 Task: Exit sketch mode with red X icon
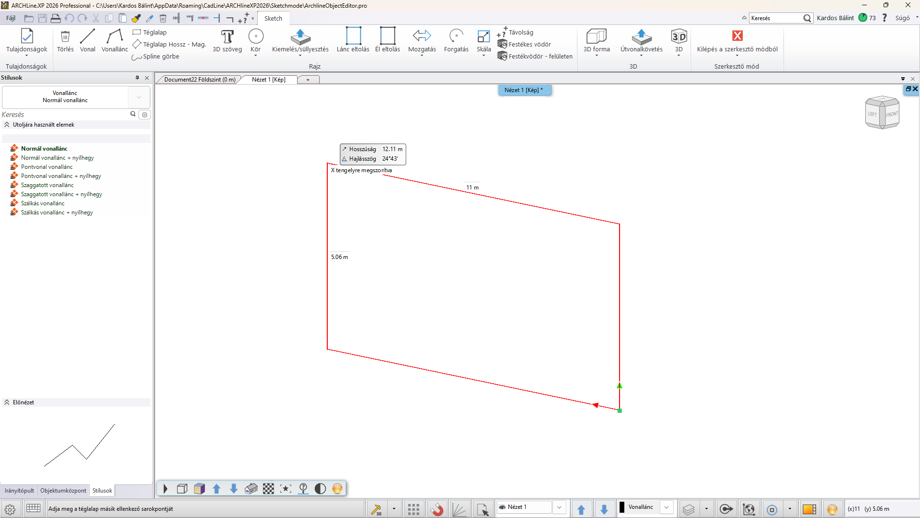(x=737, y=36)
